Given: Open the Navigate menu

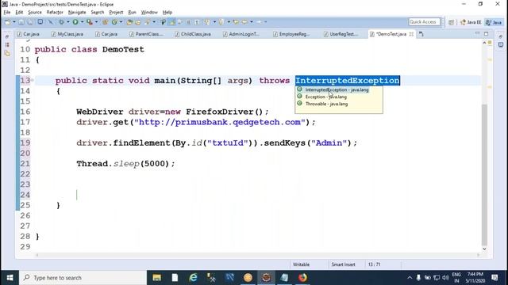Looking at the screenshot, I should (x=77, y=13).
